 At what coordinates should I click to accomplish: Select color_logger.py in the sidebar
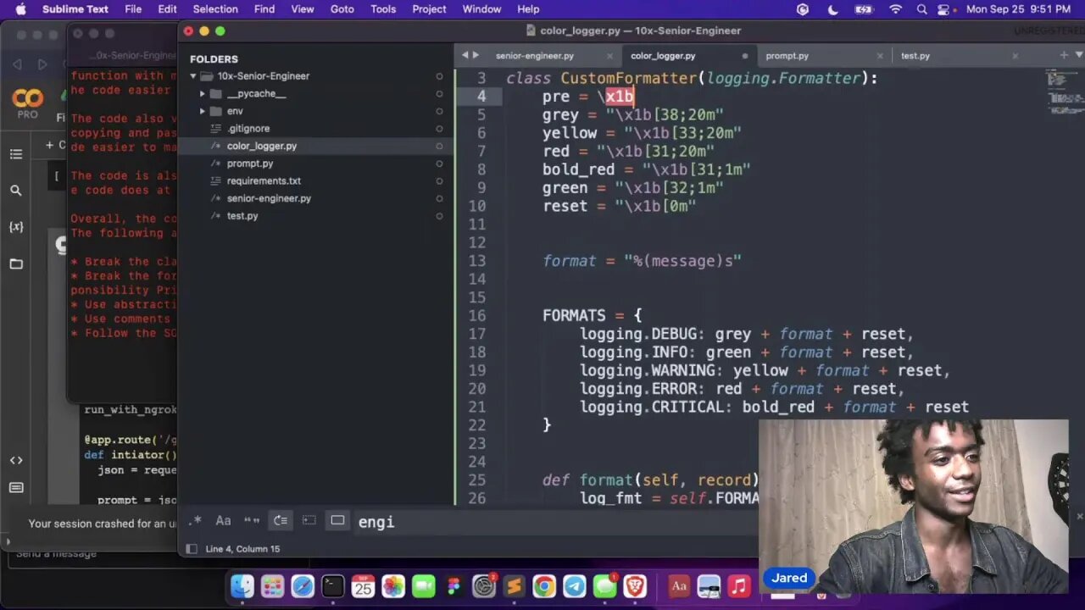(x=262, y=146)
